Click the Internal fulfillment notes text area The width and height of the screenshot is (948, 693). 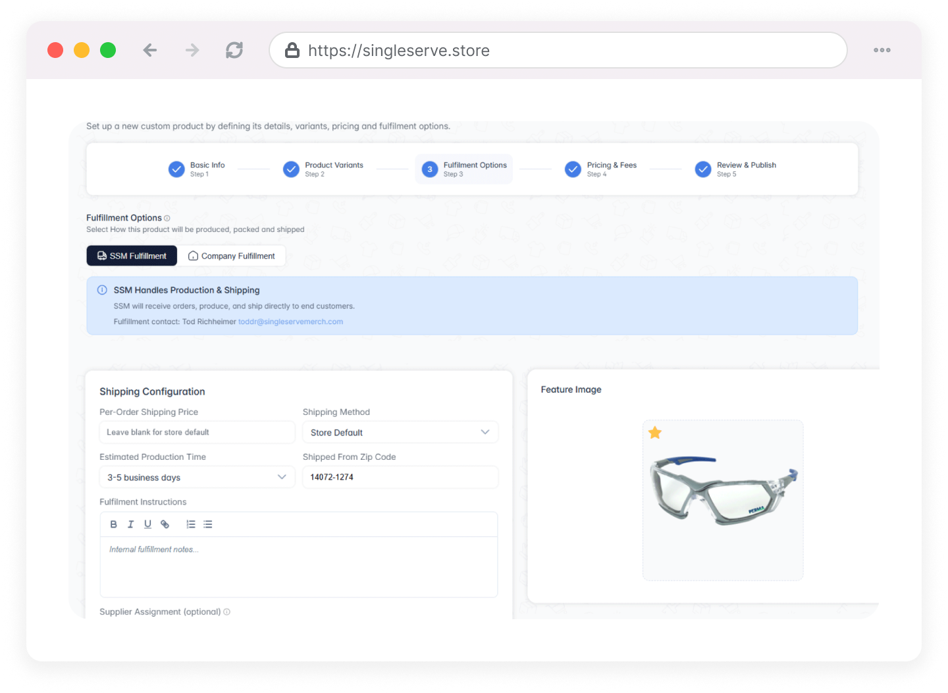[299, 567]
